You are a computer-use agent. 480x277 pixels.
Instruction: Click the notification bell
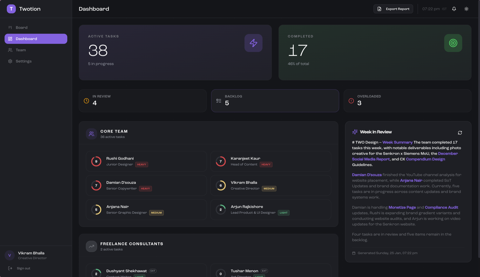tap(454, 9)
